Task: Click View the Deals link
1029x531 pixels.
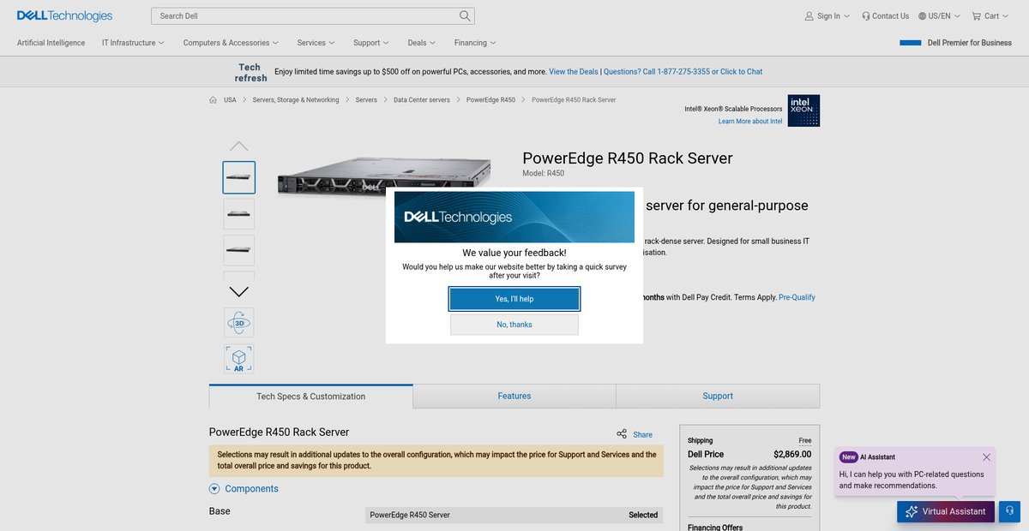Action: coord(574,72)
